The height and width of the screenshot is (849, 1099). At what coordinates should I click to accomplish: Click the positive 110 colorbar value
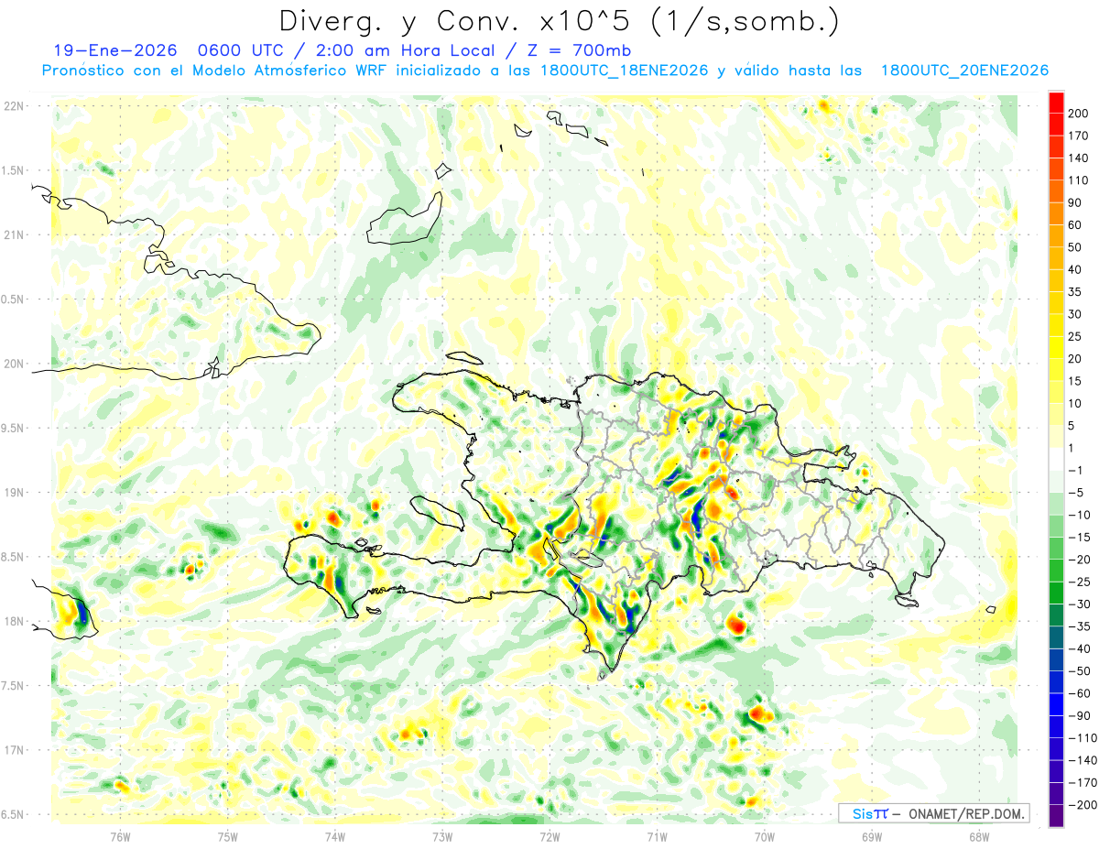pos(1077,180)
